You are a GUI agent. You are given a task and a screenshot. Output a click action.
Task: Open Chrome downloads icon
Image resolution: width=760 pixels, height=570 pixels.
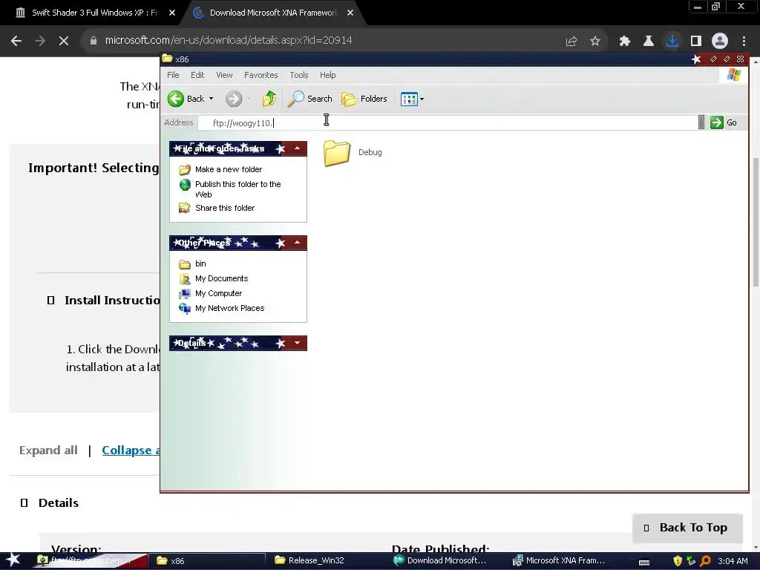(672, 41)
